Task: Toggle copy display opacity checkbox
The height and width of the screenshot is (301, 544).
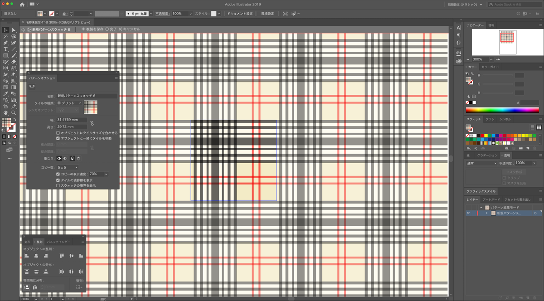Action: 58,174
